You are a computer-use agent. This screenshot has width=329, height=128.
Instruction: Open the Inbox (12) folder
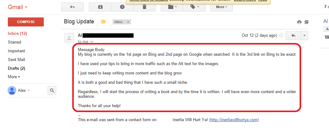(18, 33)
